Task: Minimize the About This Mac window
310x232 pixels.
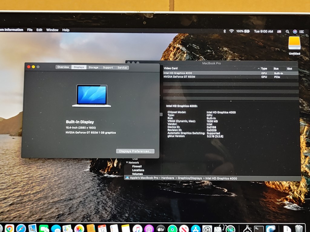Action: click(x=33, y=67)
